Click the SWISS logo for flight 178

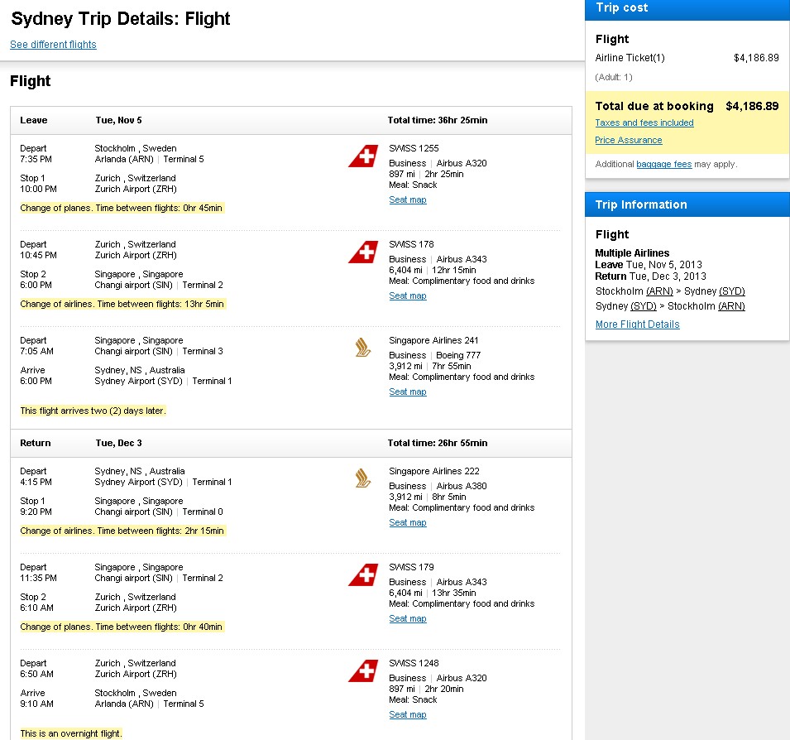click(x=363, y=252)
